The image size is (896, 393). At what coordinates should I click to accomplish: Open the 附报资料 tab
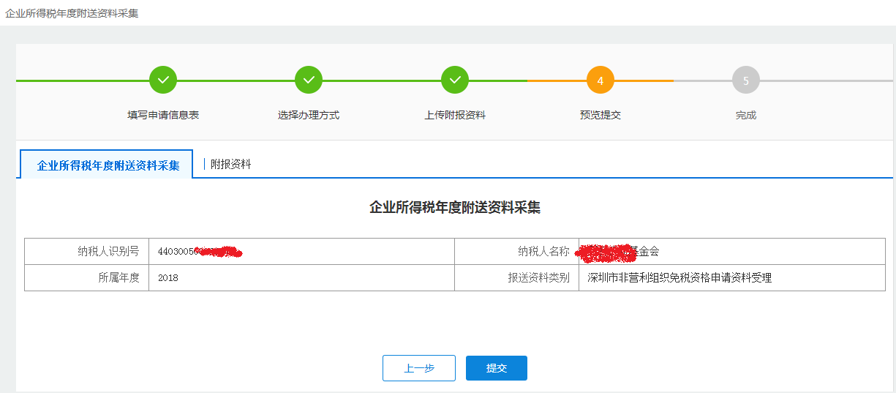pos(230,164)
